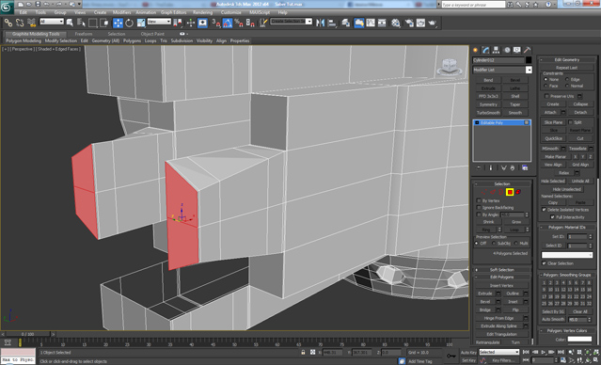Open the Modifiers menu

click(122, 12)
